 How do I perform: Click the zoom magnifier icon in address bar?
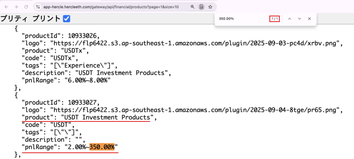tap(193, 7)
